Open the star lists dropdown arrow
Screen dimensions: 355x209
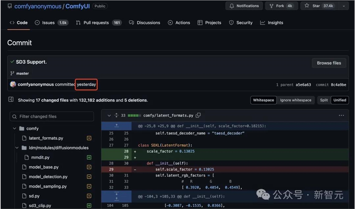(344, 6)
